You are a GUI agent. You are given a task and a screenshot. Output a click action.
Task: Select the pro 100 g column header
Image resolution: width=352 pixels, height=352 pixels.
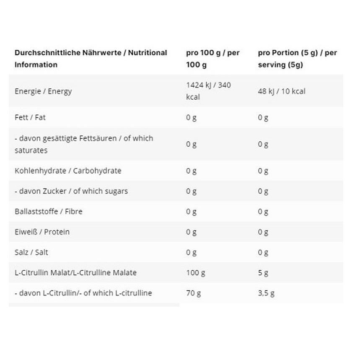click(x=212, y=59)
